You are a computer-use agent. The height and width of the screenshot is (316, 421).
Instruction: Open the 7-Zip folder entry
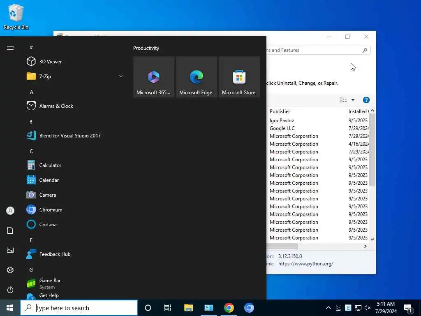point(75,76)
